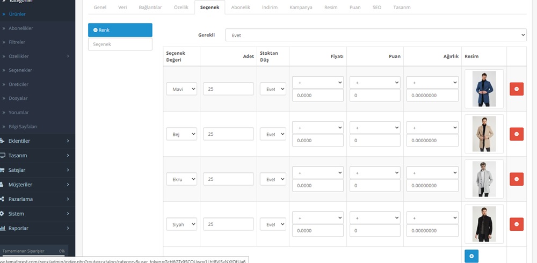Open Üreticiler in the sidebar

coord(18,84)
